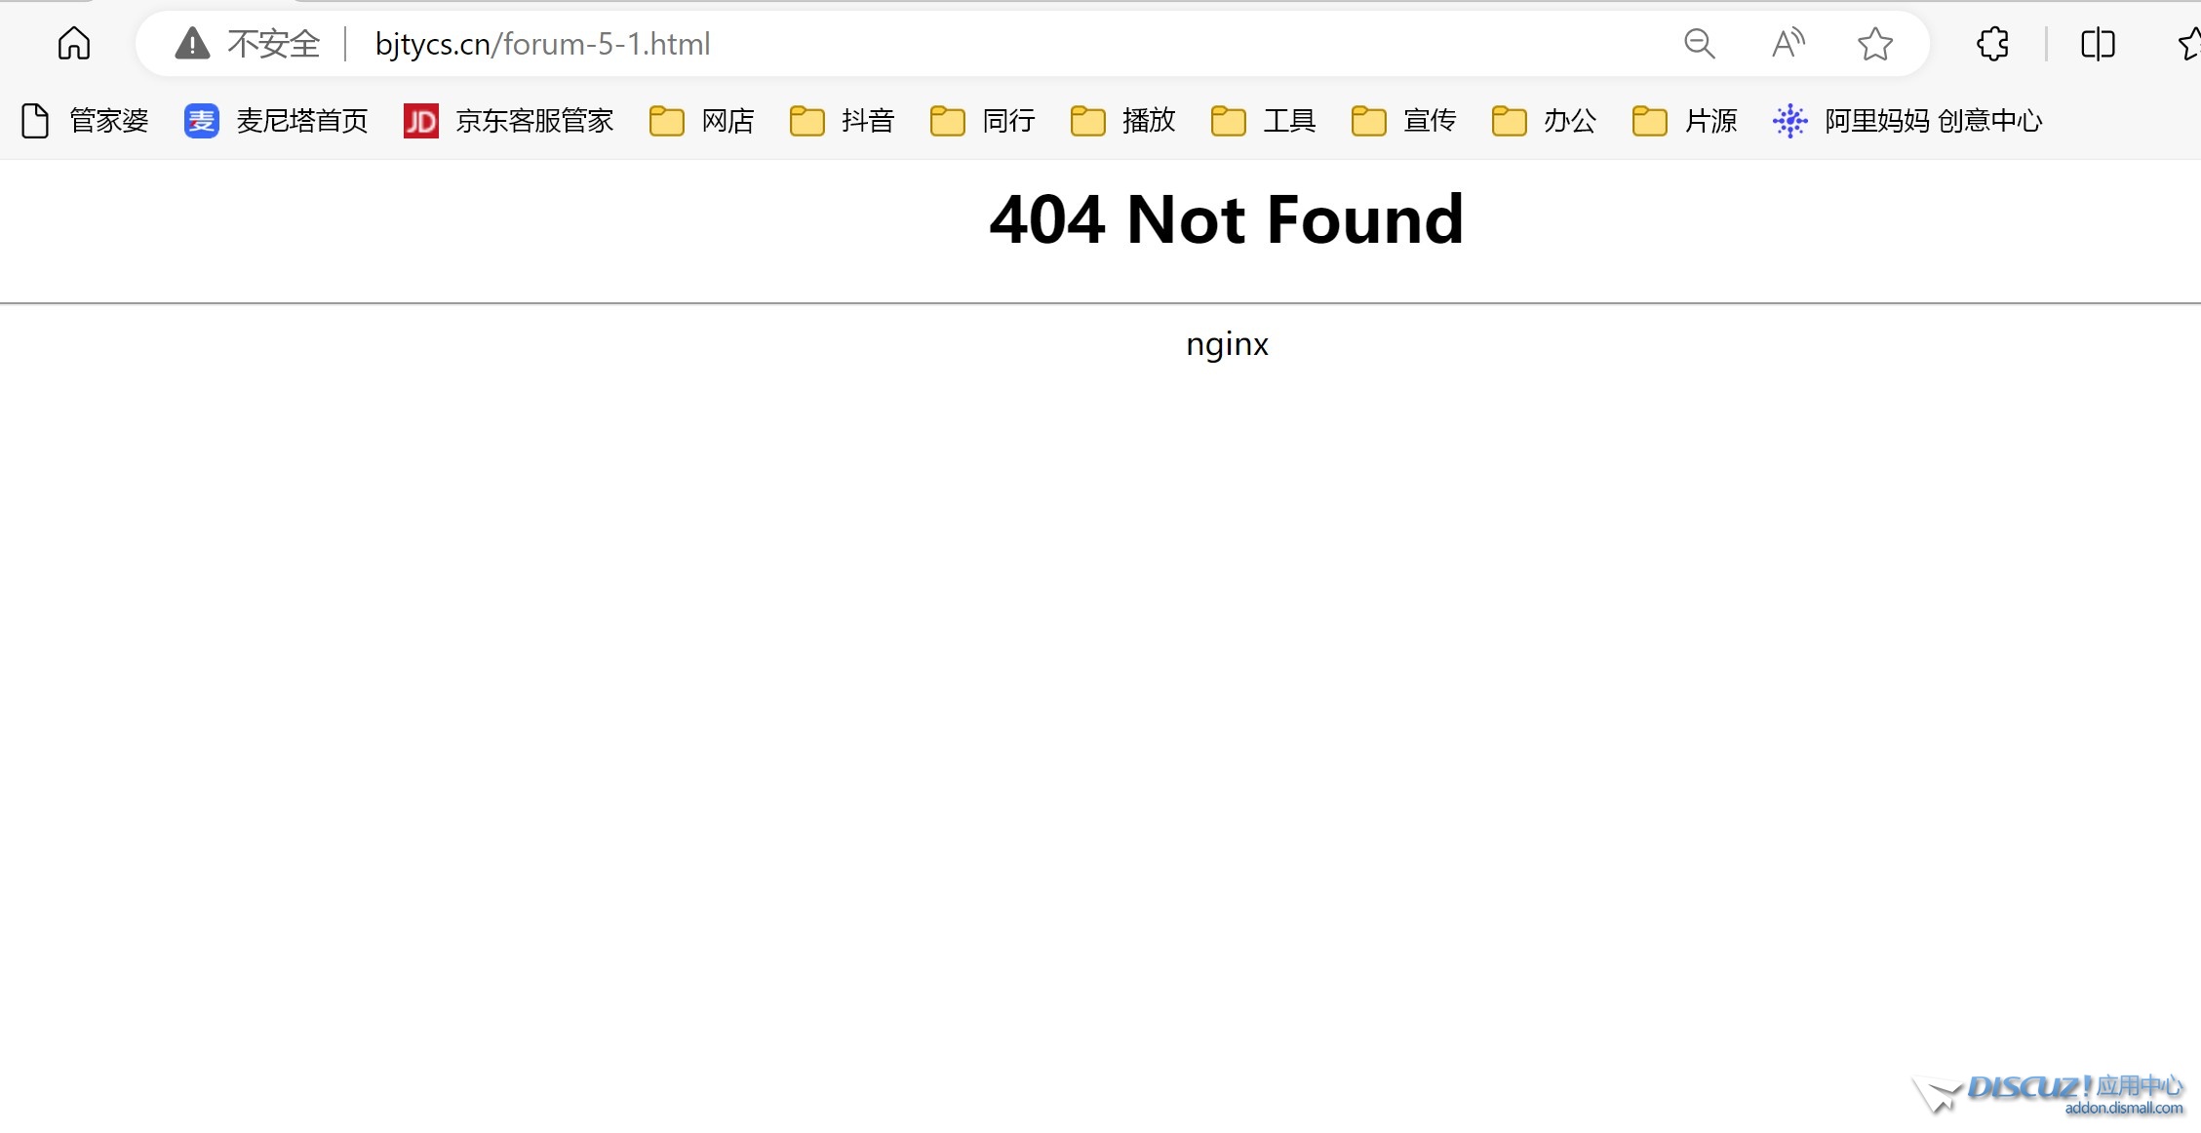Open the 麦尼塔首页 bookmark
The height and width of the screenshot is (1133, 2201).
276,121
